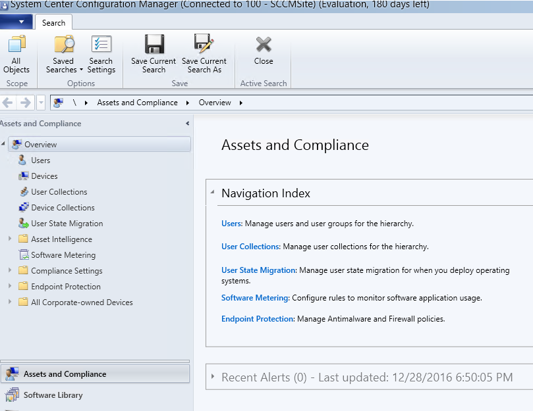The height and width of the screenshot is (411, 533).
Task: Click the Configuration Manager title bar icon
Action: click(x=4, y=5)
